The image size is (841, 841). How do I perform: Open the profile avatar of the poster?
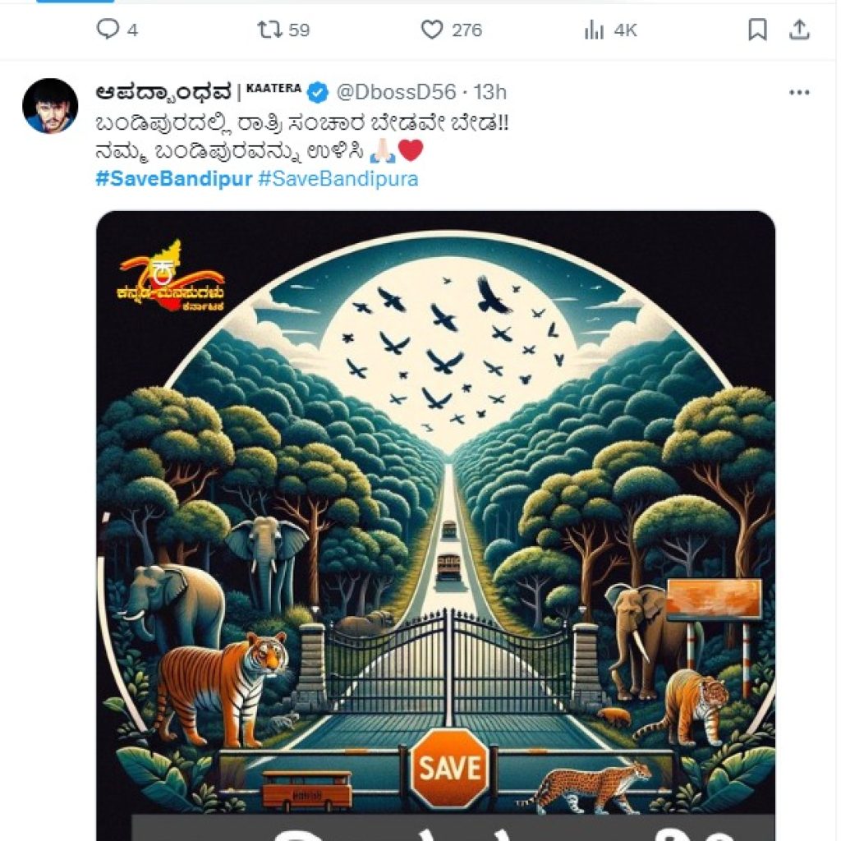click(x=50, y=106)
